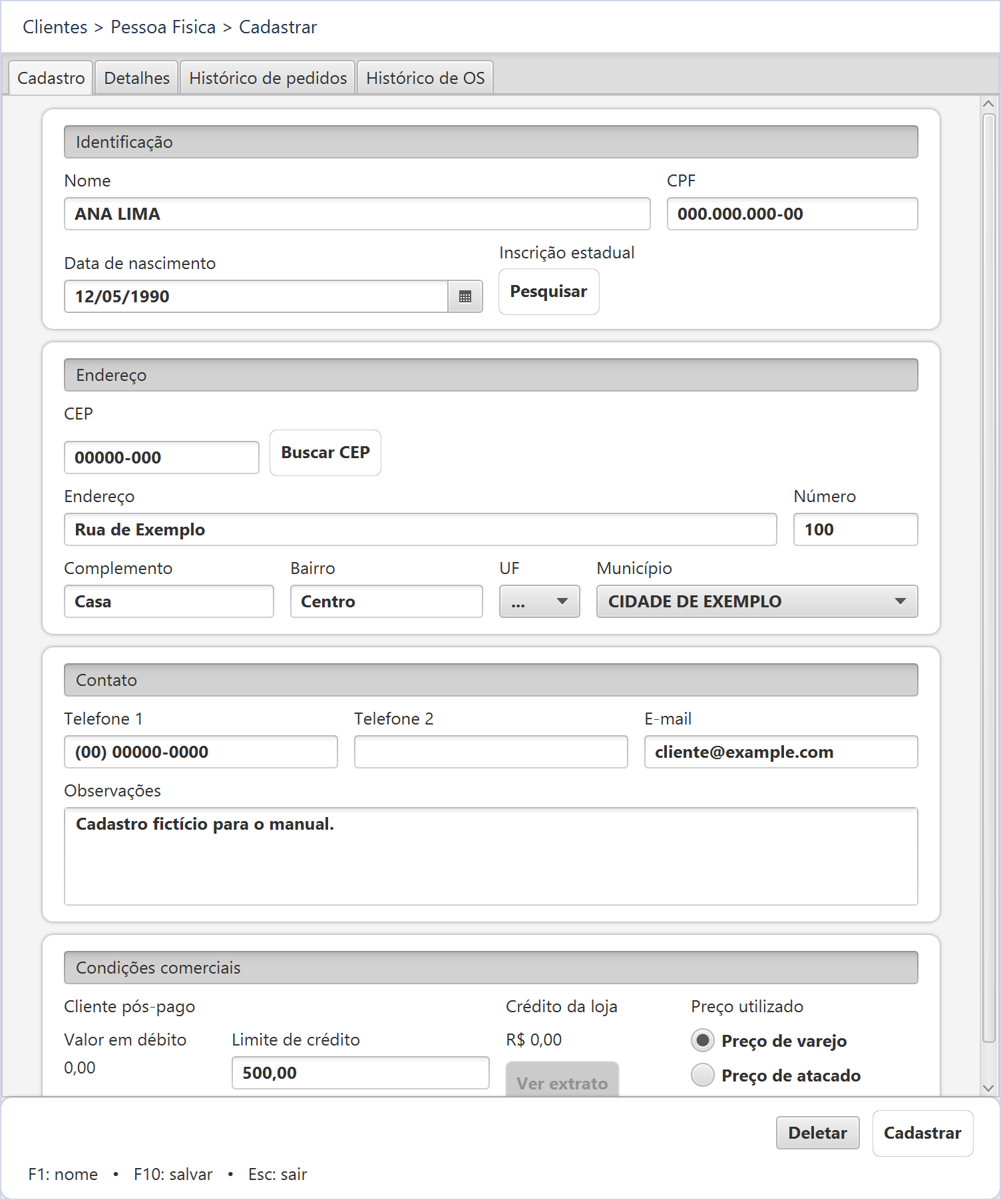Click the R$ 0,00 store credit value

point(534,1040)
